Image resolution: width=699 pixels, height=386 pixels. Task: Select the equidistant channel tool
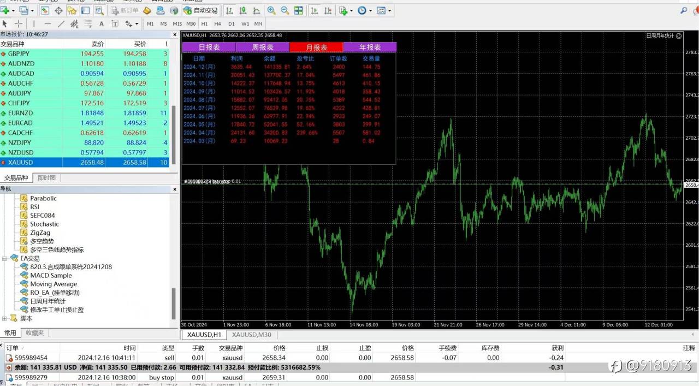[74, 23]
